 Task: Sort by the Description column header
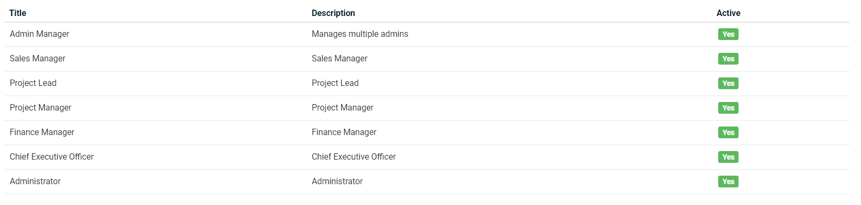coord(333,13)
